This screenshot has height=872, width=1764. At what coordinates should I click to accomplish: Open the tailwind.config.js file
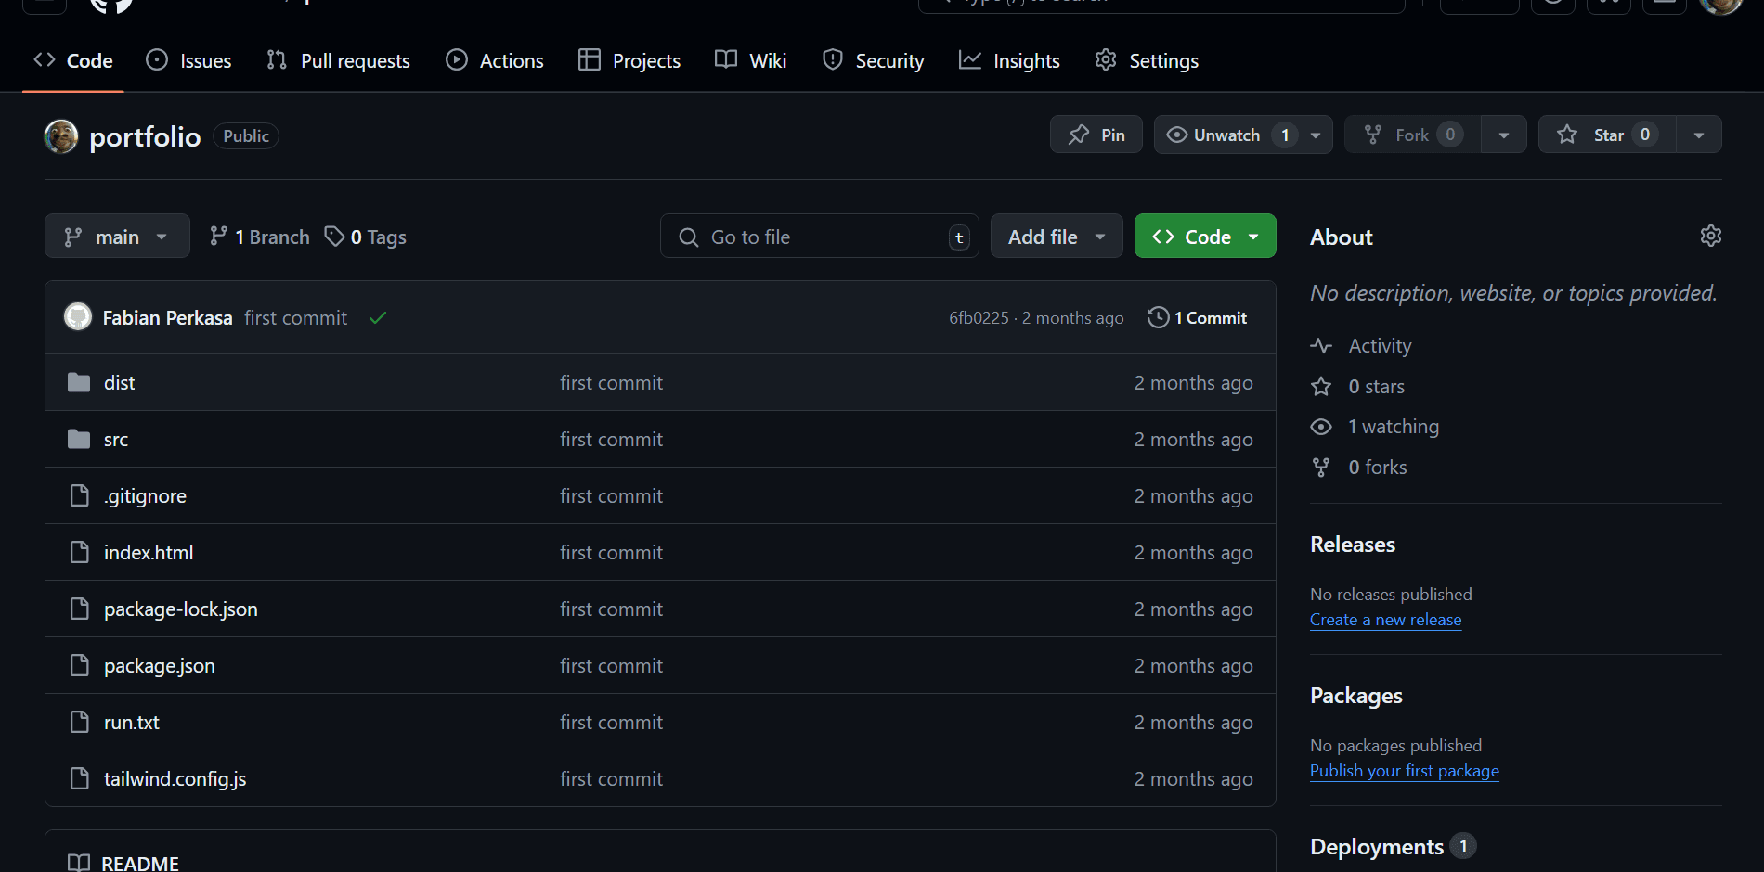click(x=175, y=778)
